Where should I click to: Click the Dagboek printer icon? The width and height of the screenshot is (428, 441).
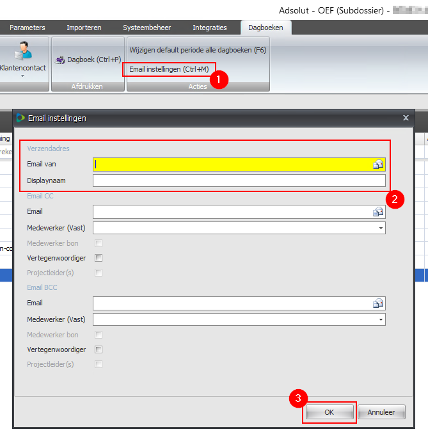point(60,60)
